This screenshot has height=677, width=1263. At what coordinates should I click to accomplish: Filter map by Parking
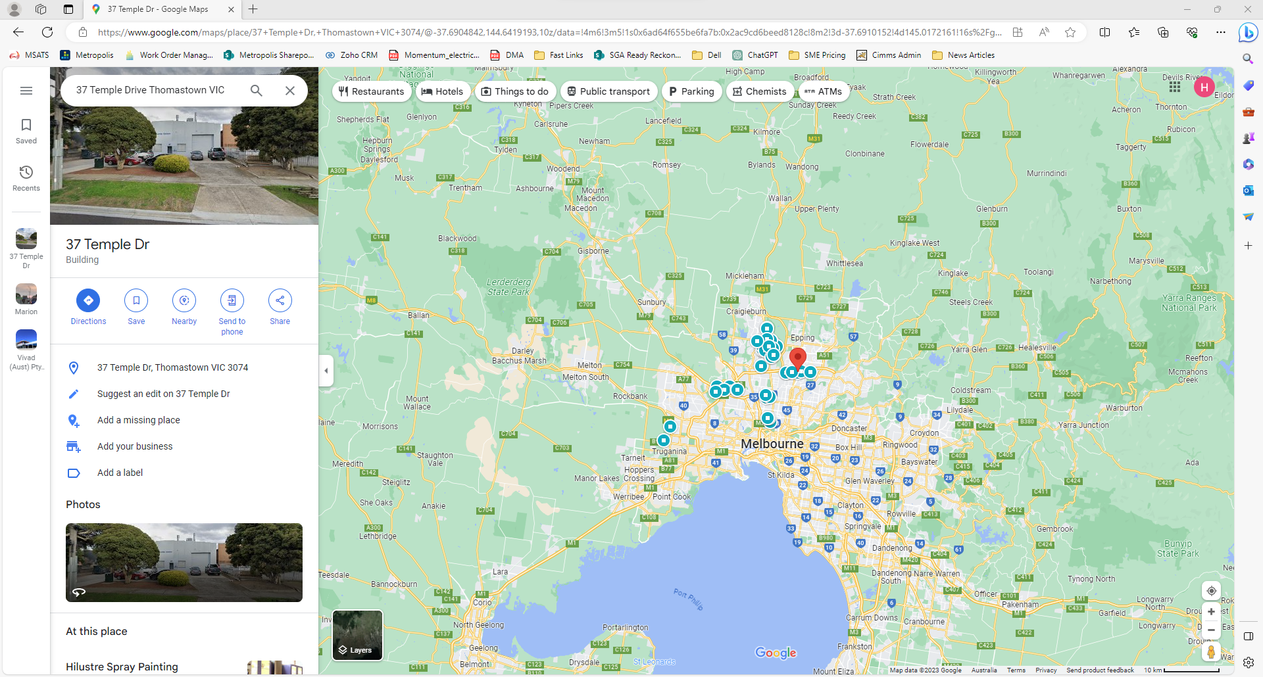pos(692,91)
